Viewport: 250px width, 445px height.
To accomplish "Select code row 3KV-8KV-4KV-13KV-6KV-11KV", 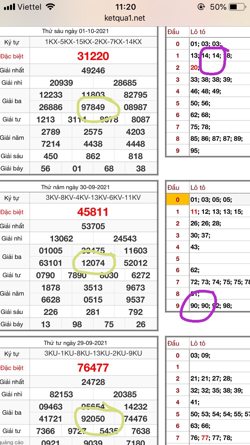I will click(x=93, y=197).
